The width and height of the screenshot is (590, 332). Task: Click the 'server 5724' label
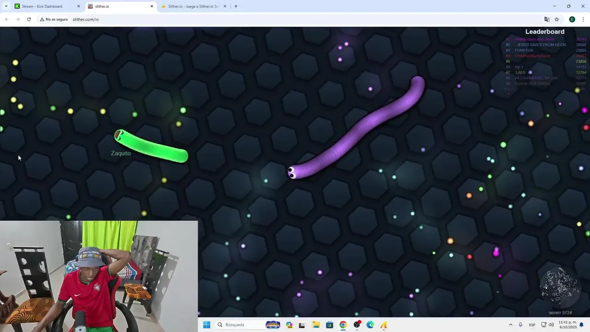tap(560, 313)
